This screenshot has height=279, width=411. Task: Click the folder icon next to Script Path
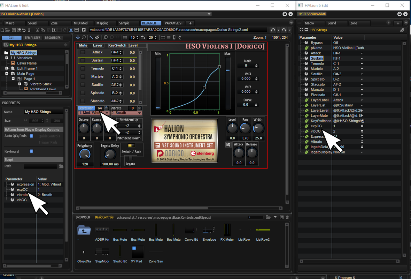tap(61, 166)
